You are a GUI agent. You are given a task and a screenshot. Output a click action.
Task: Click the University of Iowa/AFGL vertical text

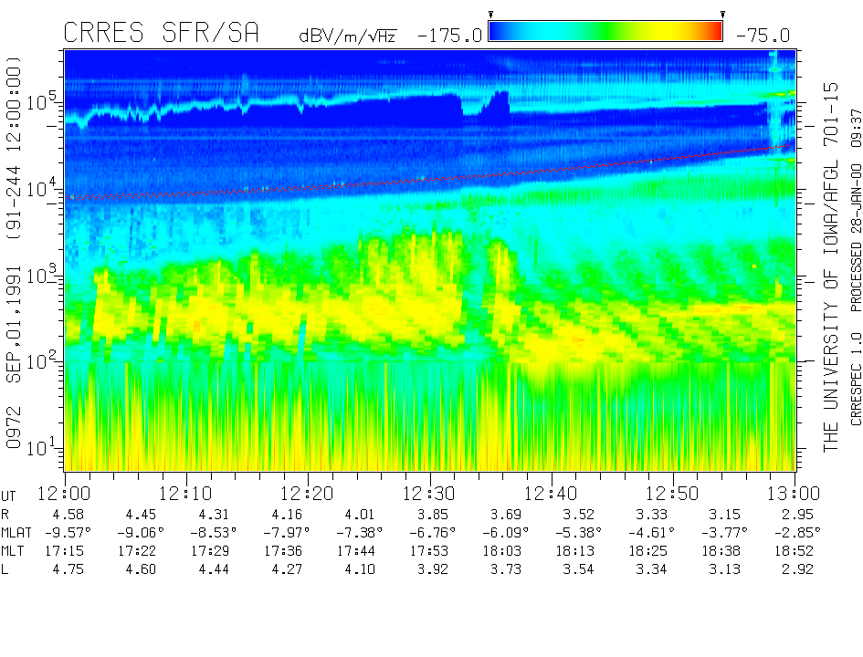tap(830, 265)
